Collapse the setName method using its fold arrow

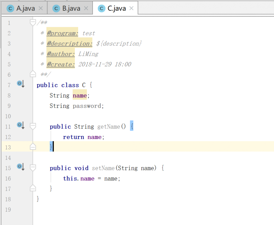pos(33,167)
